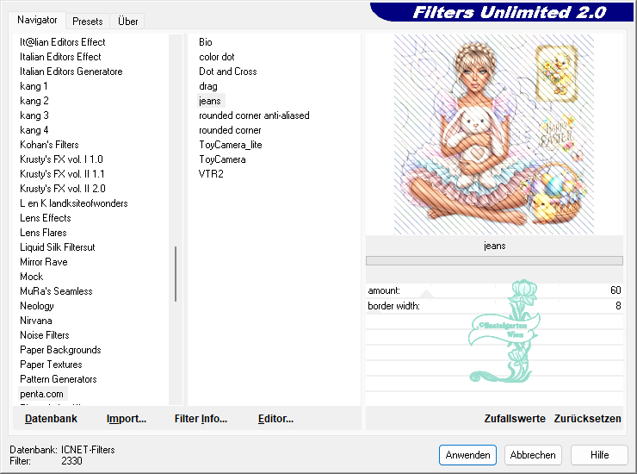Show Filter Info...
This screenshot has height=474, width=637.
pyautogui.click(x=201, y=419)
